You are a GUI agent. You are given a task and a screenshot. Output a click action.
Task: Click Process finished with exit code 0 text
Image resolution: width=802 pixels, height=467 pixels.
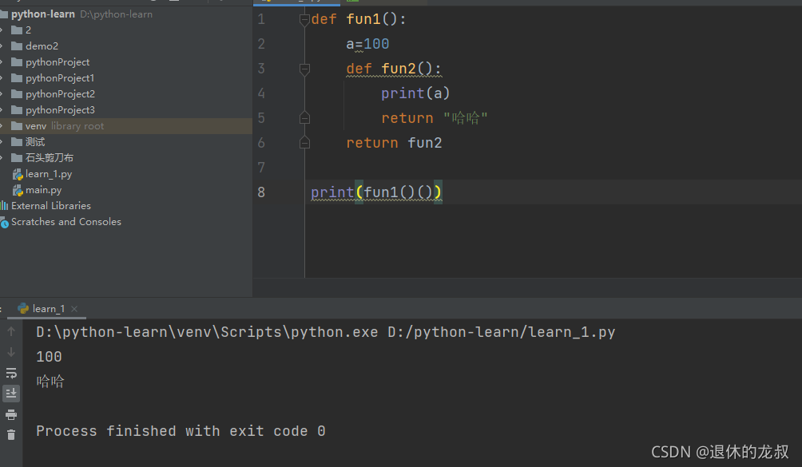click(x=181, y=431)
